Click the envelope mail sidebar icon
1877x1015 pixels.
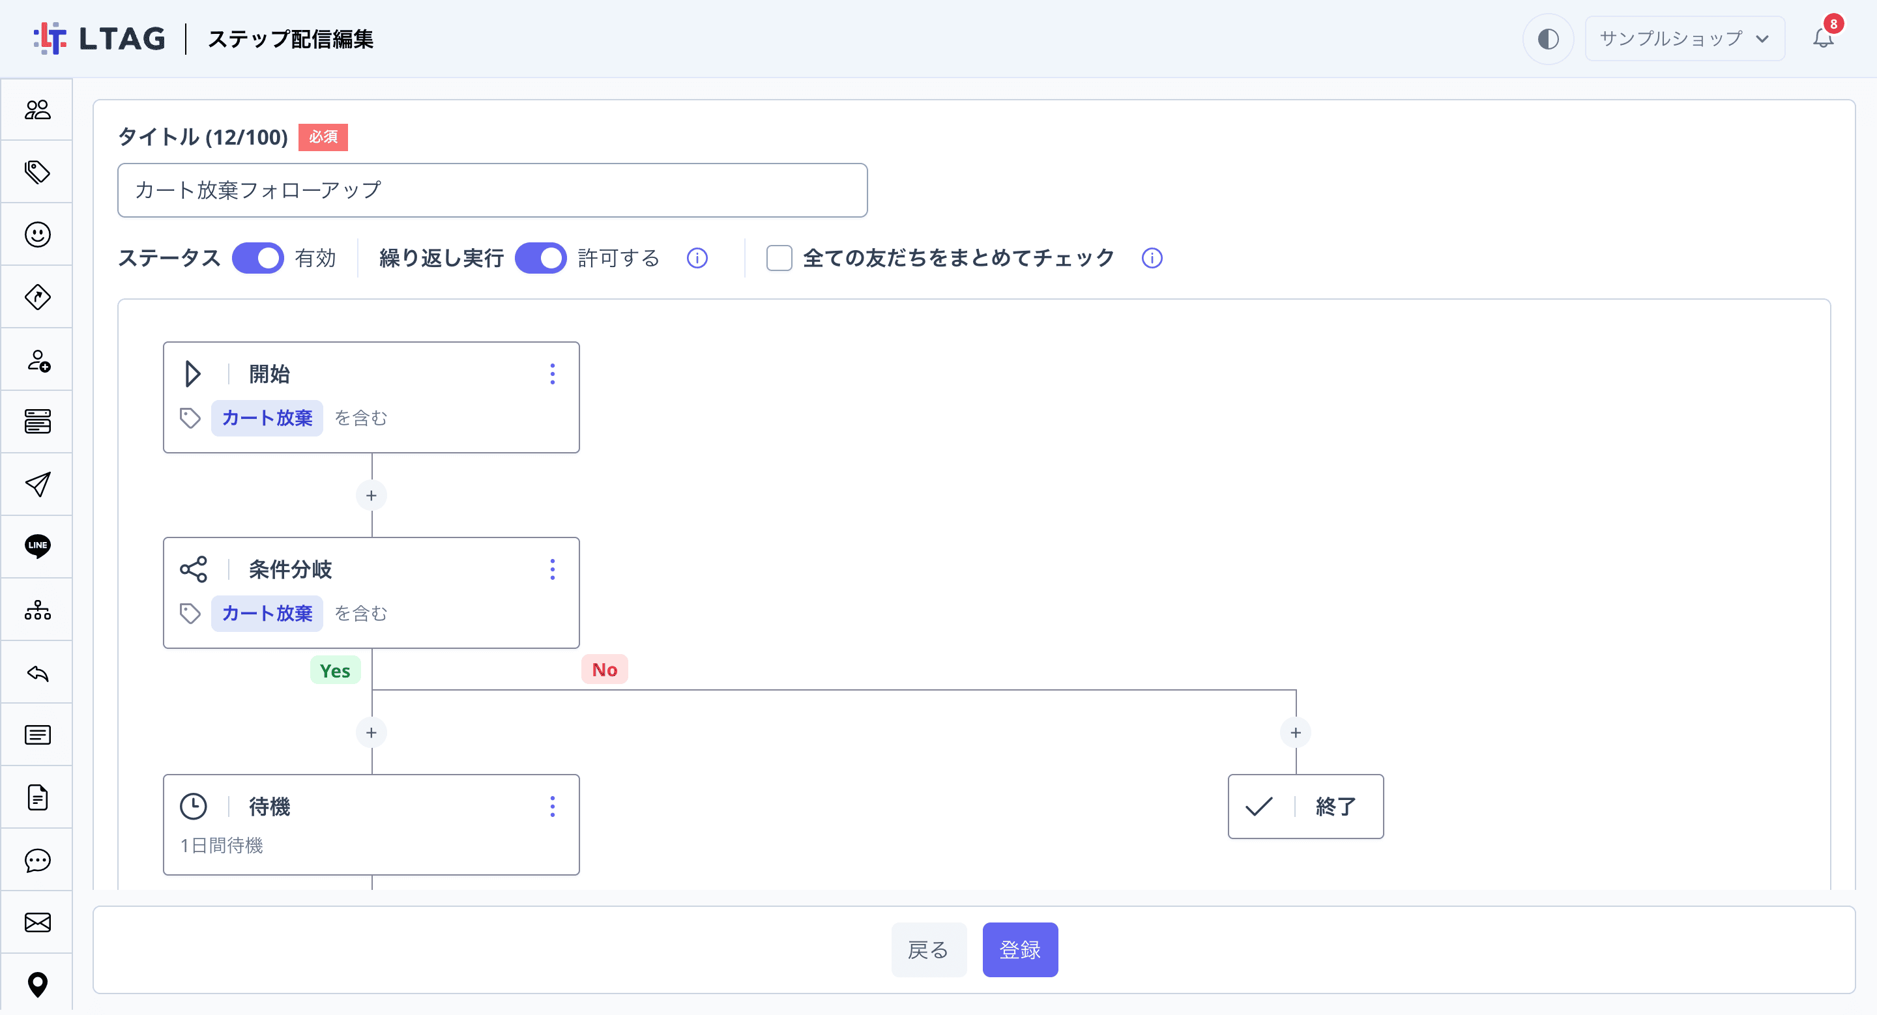(37, 922)
